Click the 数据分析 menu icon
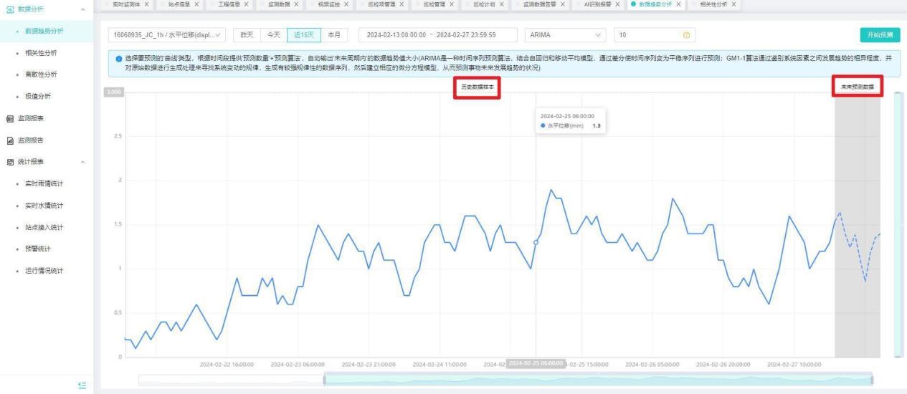Image resolution: width=907 pixels, height=394 pixels. [9, 9]
